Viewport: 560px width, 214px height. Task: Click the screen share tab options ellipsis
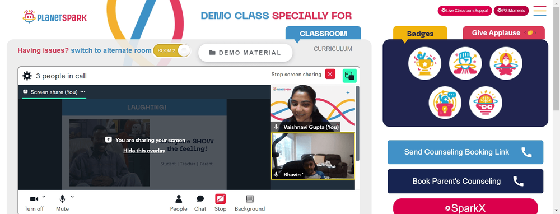tap(83, 92)
